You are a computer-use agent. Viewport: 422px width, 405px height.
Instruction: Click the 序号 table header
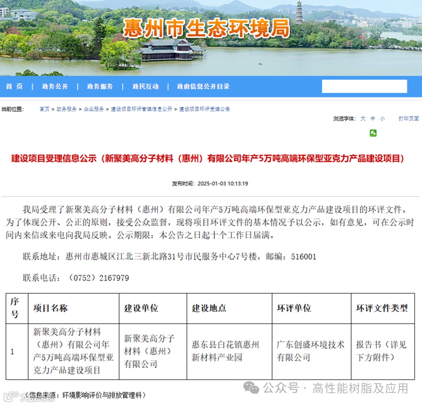(14, 308)
